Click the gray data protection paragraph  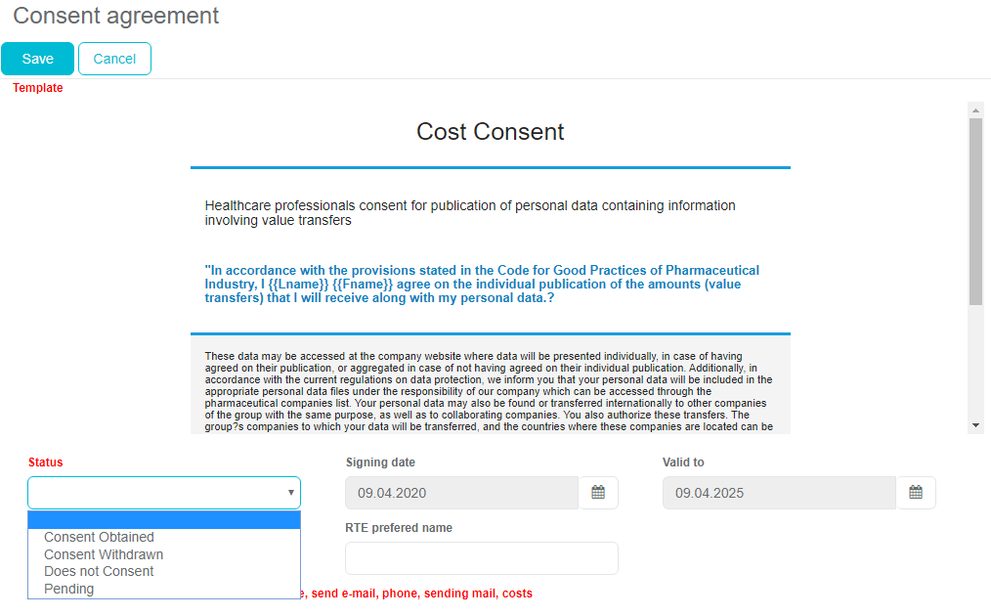coord(489,391)
